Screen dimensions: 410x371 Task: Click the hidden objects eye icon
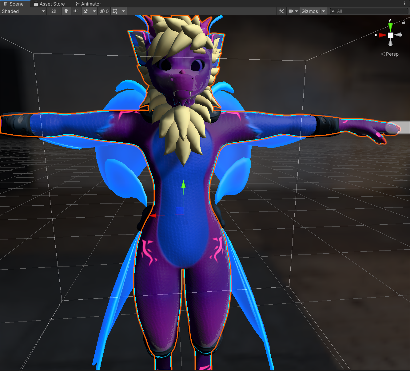click(104, 11)
